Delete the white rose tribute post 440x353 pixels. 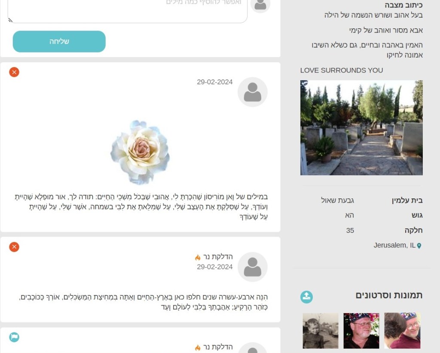pos(14,72)
